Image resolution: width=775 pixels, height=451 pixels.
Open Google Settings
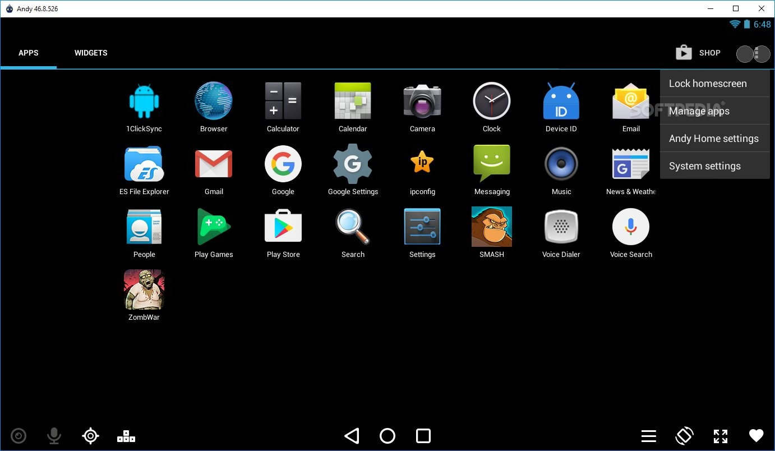(353, 170)
